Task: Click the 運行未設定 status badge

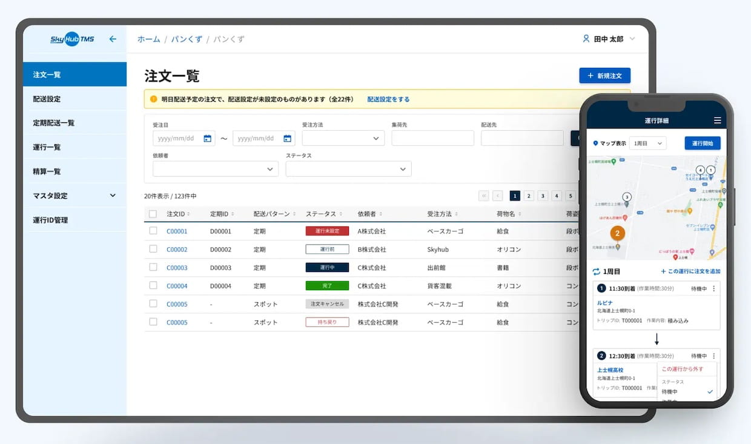Action: pyautogui.click(x=327, y=231)
